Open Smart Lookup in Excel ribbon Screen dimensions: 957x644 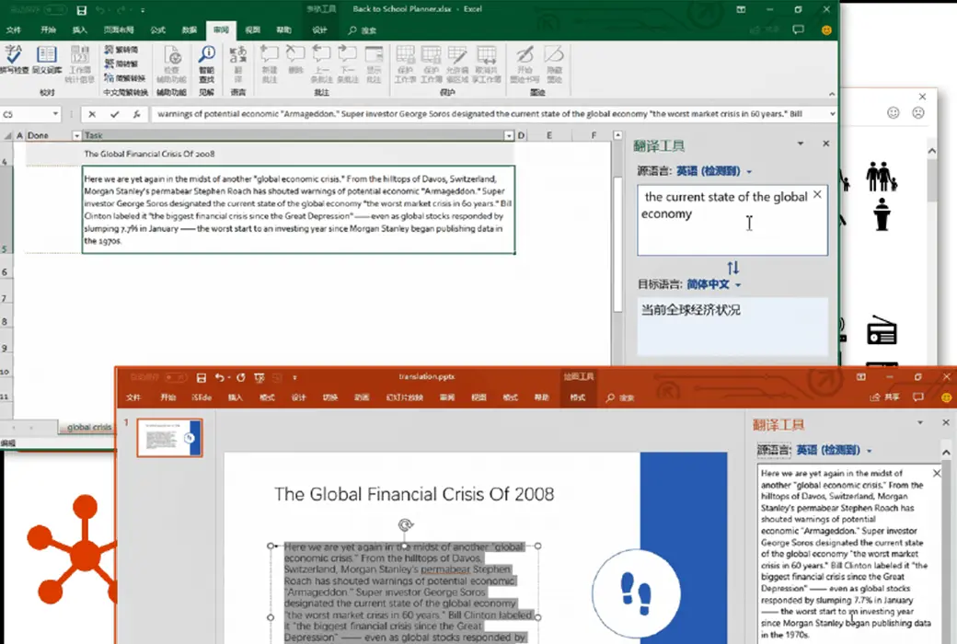click(207, 63)
